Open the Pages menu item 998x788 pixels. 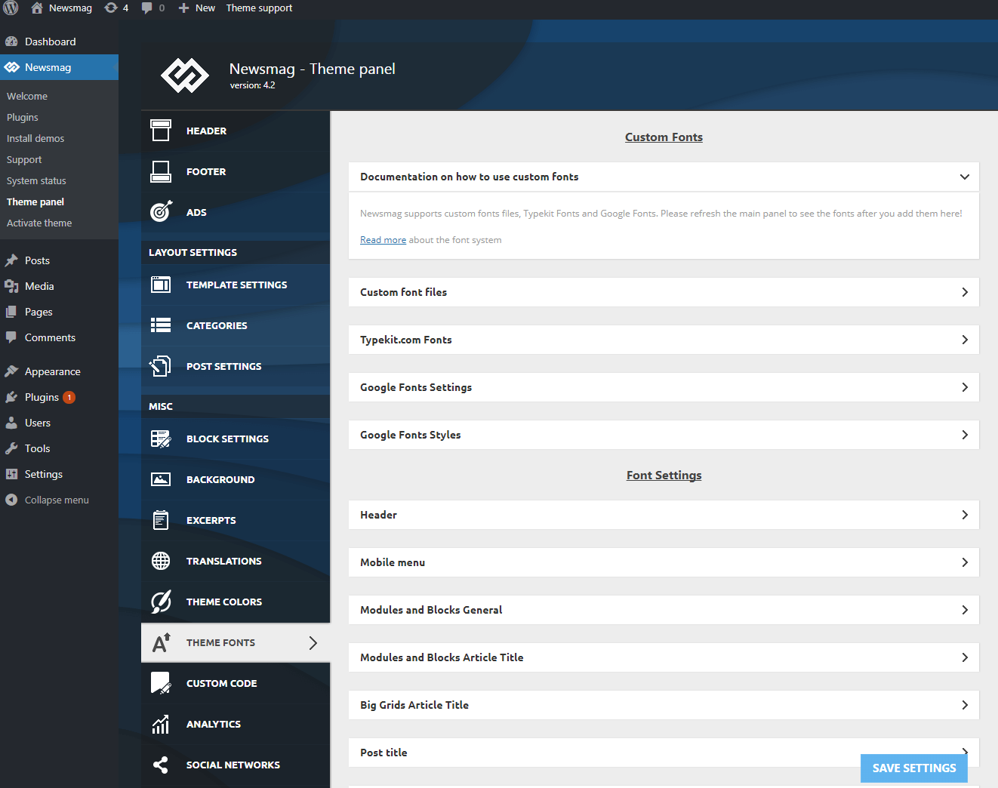point(39,312)
